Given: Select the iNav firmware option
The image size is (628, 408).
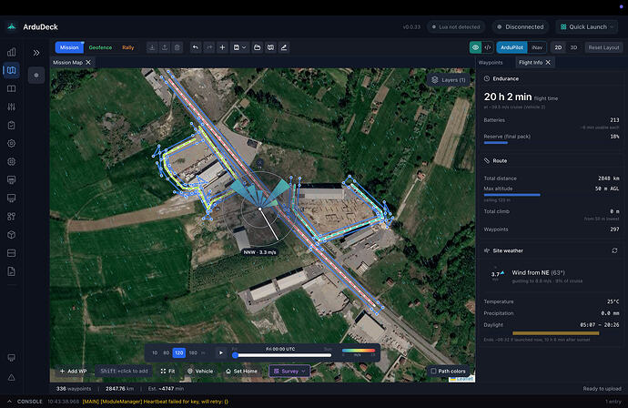Looking at the screenshot, I should [537, 47].
